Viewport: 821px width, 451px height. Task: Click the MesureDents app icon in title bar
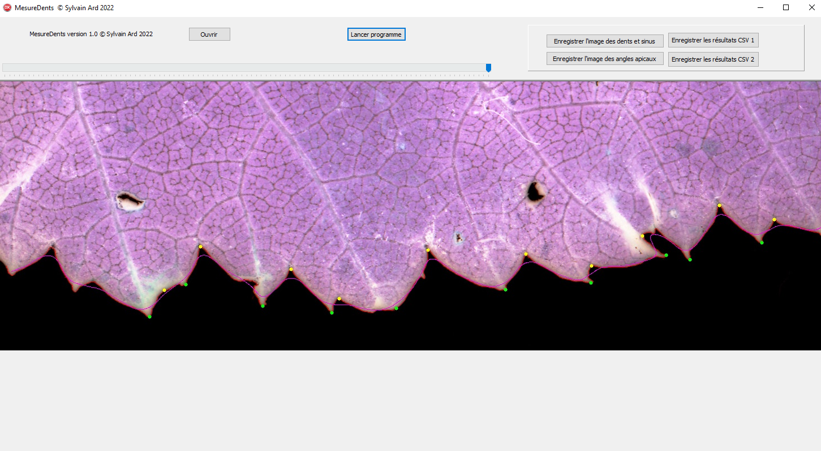(x=7, y=8)
